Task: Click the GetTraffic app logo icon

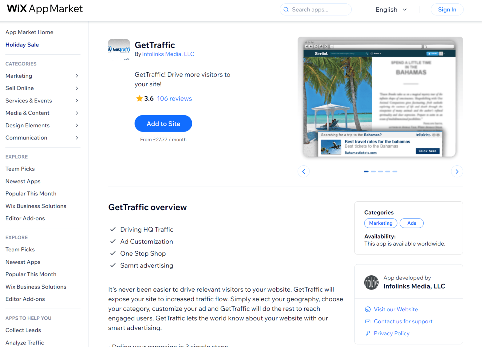Action: pyautogui.click(x=119, y=50)
